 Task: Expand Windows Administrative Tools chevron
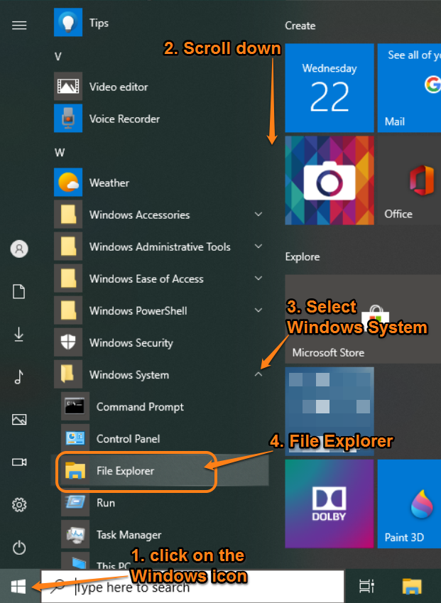[x=258, y=246]
